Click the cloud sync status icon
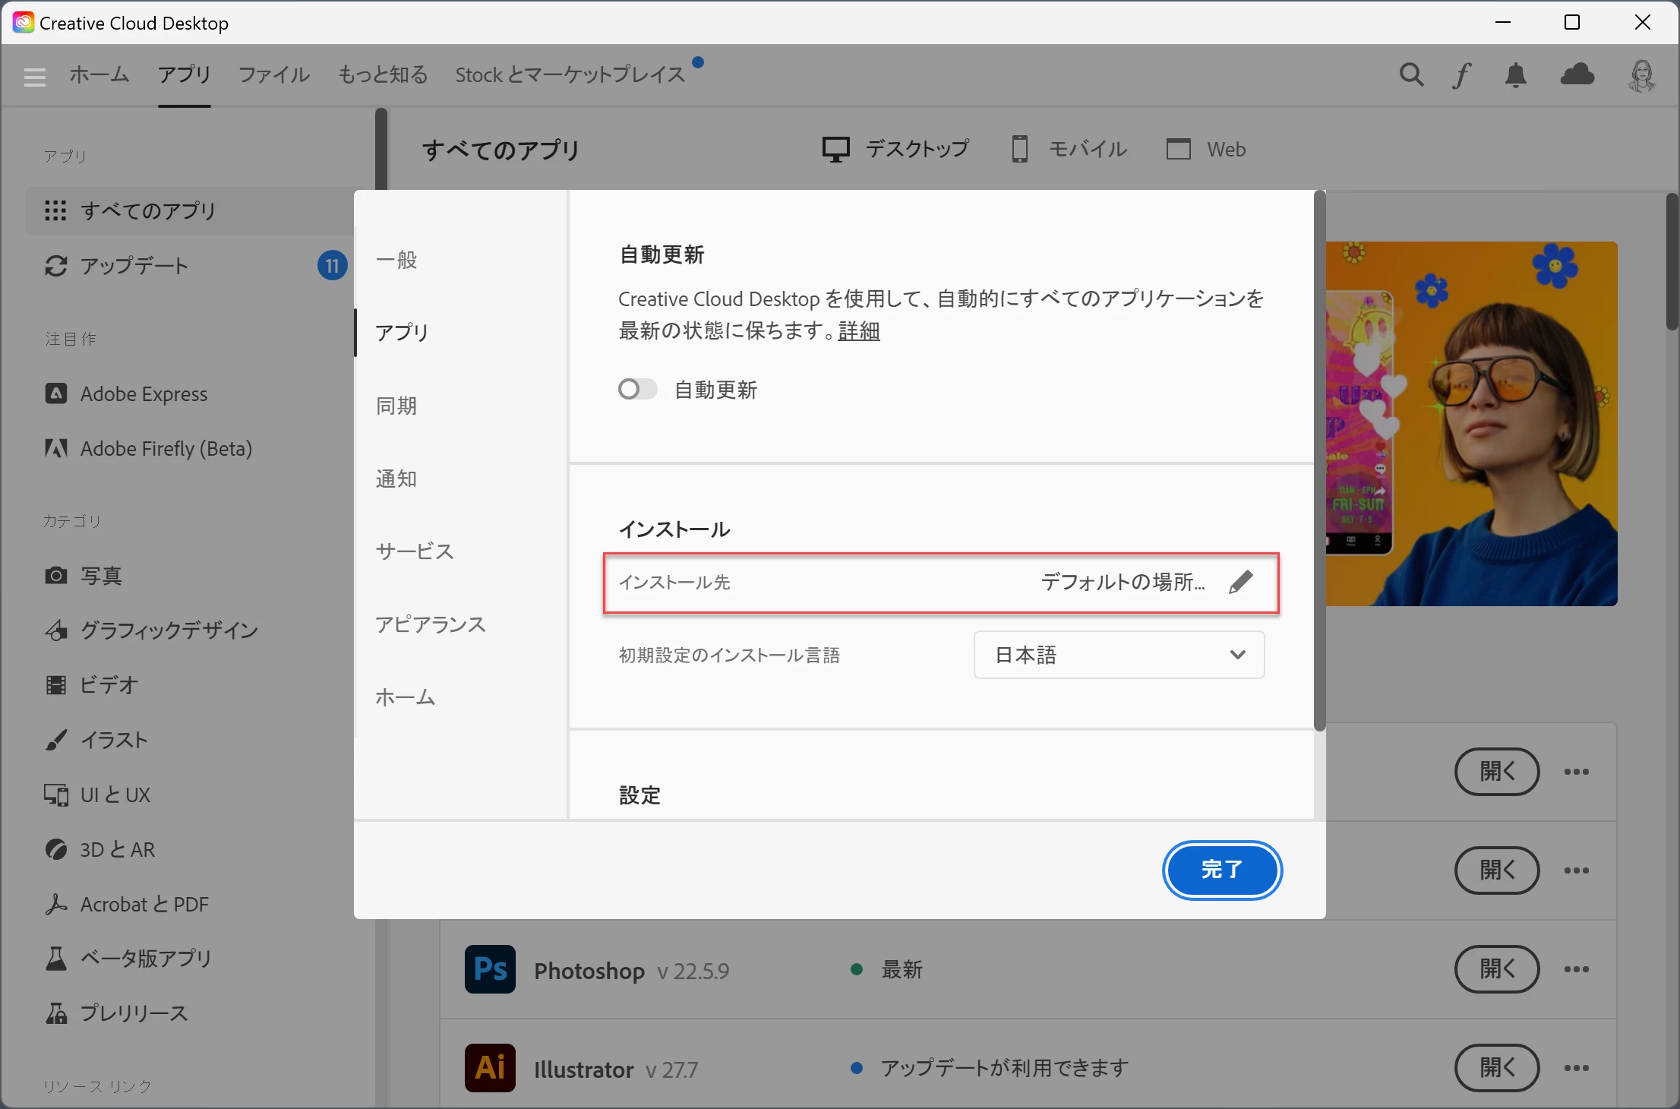1680x1109 pixels. coord(1577,74)
